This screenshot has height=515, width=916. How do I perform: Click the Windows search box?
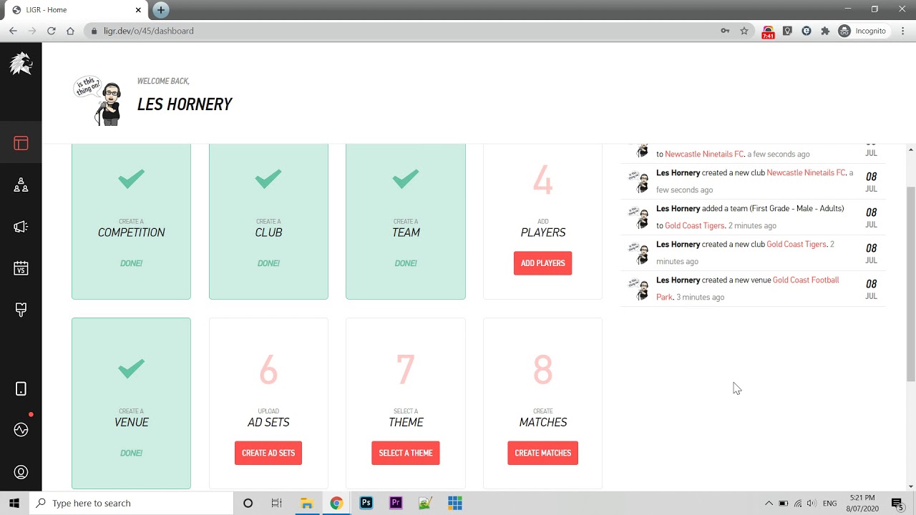tap(132, 503)
